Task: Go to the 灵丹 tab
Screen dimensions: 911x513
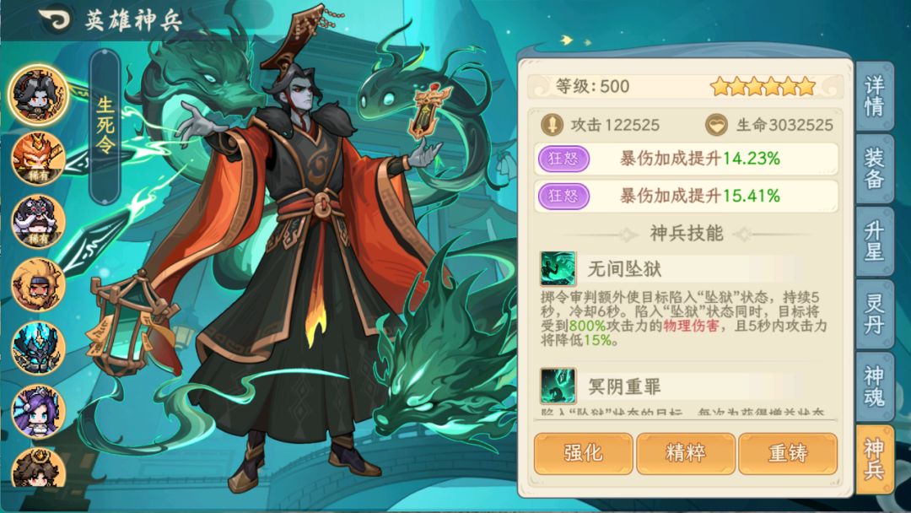Action: click(x=875, y=314)
